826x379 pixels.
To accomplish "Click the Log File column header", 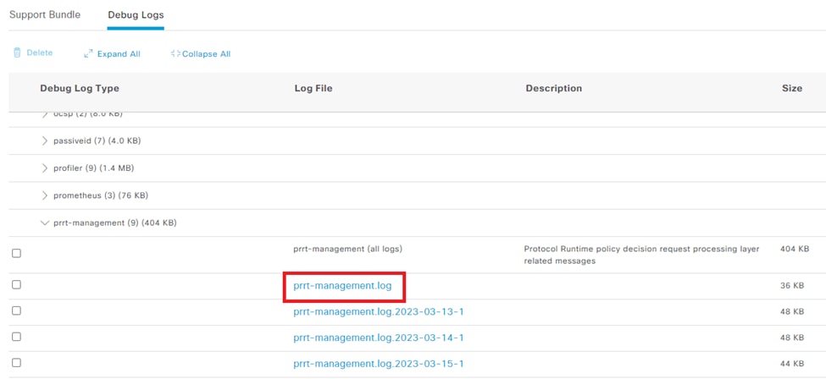I will click(x=313, y=89).
